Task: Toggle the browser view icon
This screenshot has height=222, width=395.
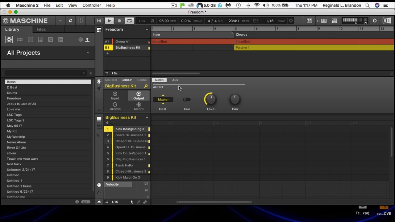Action: pyautogui.click(x=309, y=21)
